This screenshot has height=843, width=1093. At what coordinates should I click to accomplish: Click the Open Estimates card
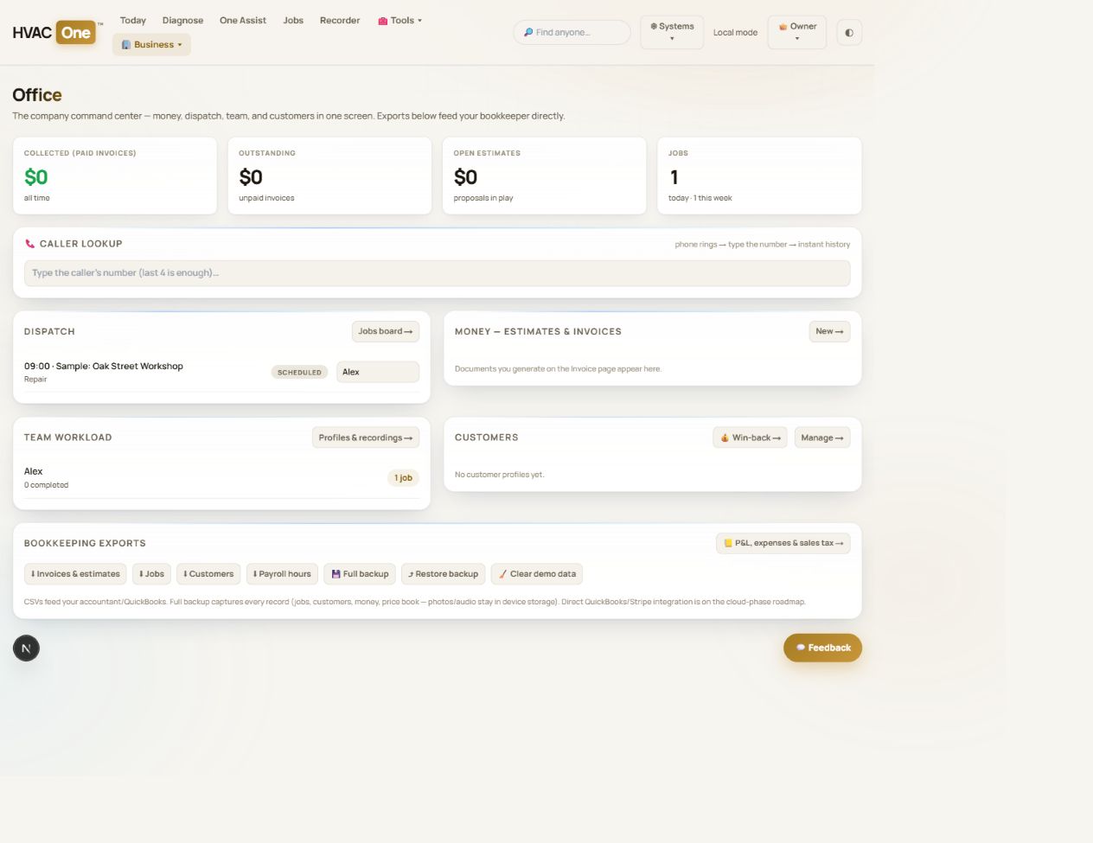pyautogui.click(x=544, y=176)
